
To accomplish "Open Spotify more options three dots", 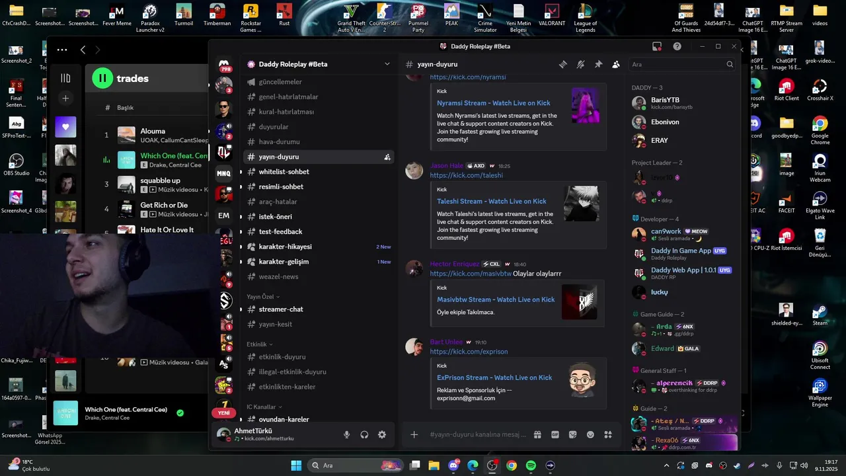I will (x=62, y=50).
